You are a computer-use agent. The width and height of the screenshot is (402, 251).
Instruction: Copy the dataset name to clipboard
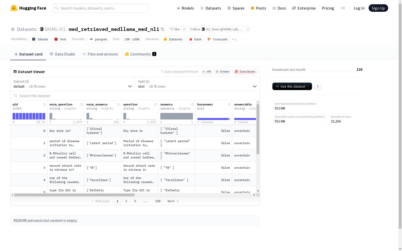[163, 29]
